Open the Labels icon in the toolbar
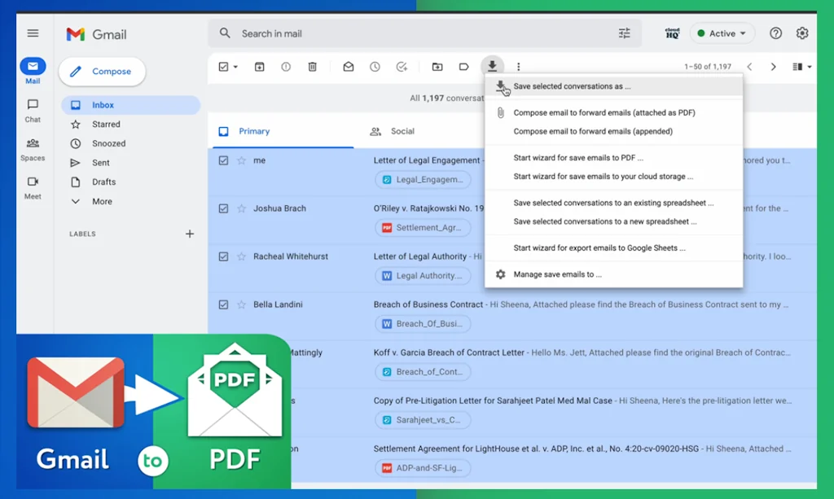The image size is (834, 499). pos(464,67)
